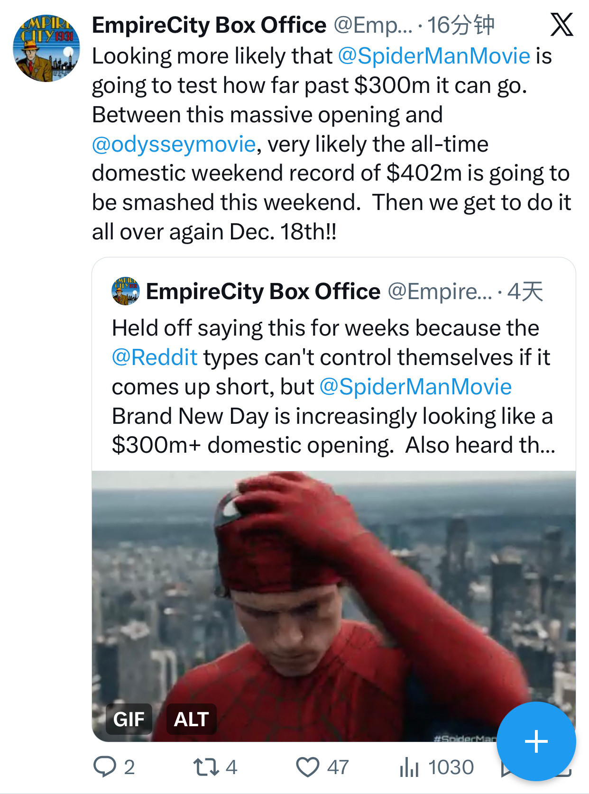589x794 pixels.
Task: View analytics via 1030 views icon
Action: [409, 767]
